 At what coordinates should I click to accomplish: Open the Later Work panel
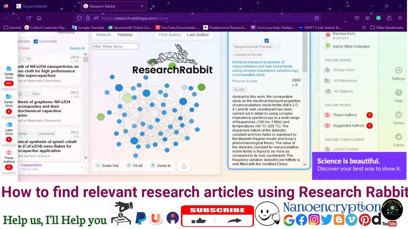pyautogui.click(x=9, y=132)
